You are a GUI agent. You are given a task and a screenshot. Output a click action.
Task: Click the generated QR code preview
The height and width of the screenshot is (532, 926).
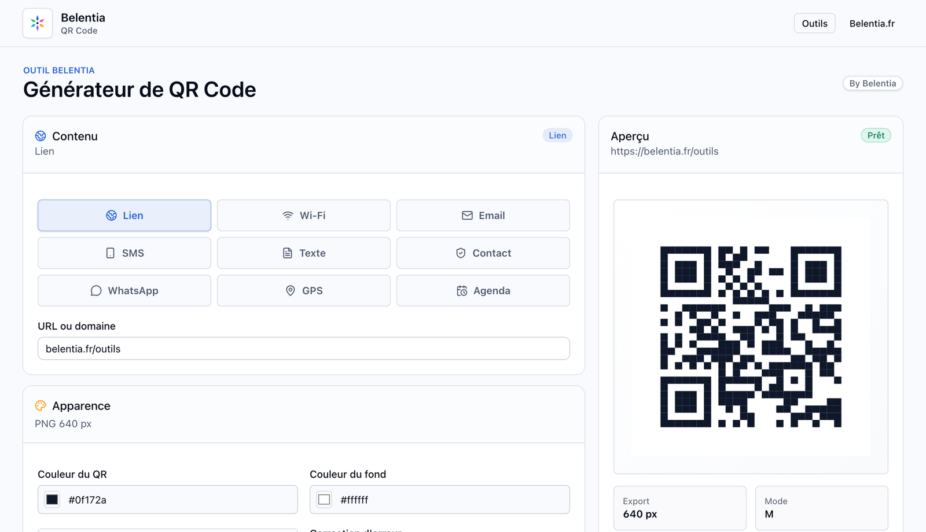click(751, 337)
